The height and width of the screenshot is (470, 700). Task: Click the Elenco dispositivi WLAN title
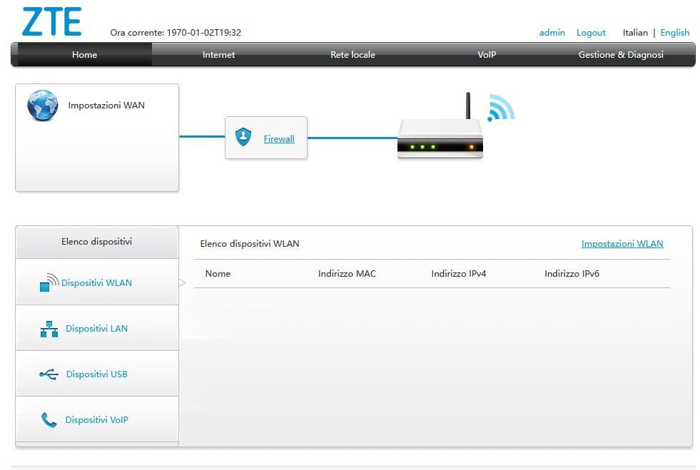point(250,244)
